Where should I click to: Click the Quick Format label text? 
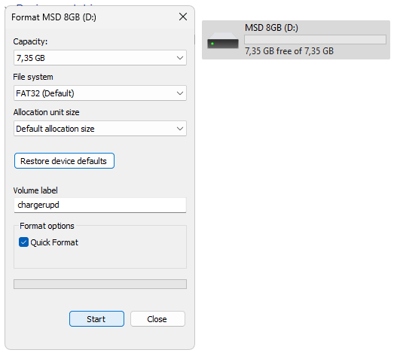[54, 242]
